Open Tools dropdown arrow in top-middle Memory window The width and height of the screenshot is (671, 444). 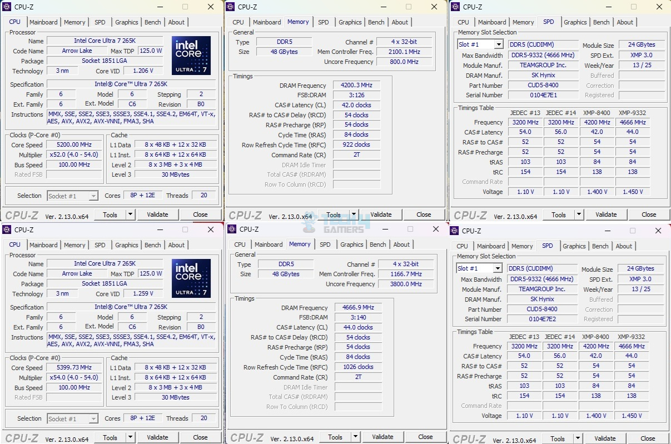coord(354,214)
